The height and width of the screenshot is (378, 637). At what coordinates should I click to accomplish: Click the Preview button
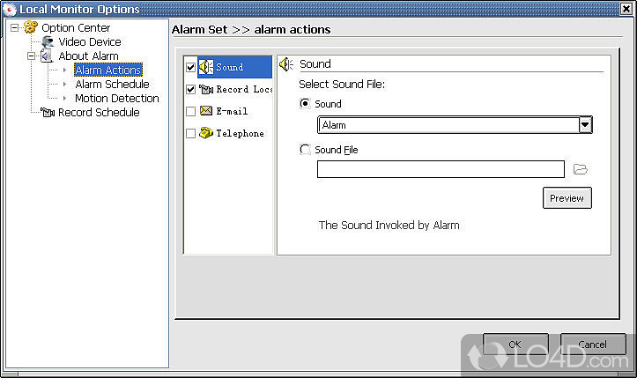point(567,198)
